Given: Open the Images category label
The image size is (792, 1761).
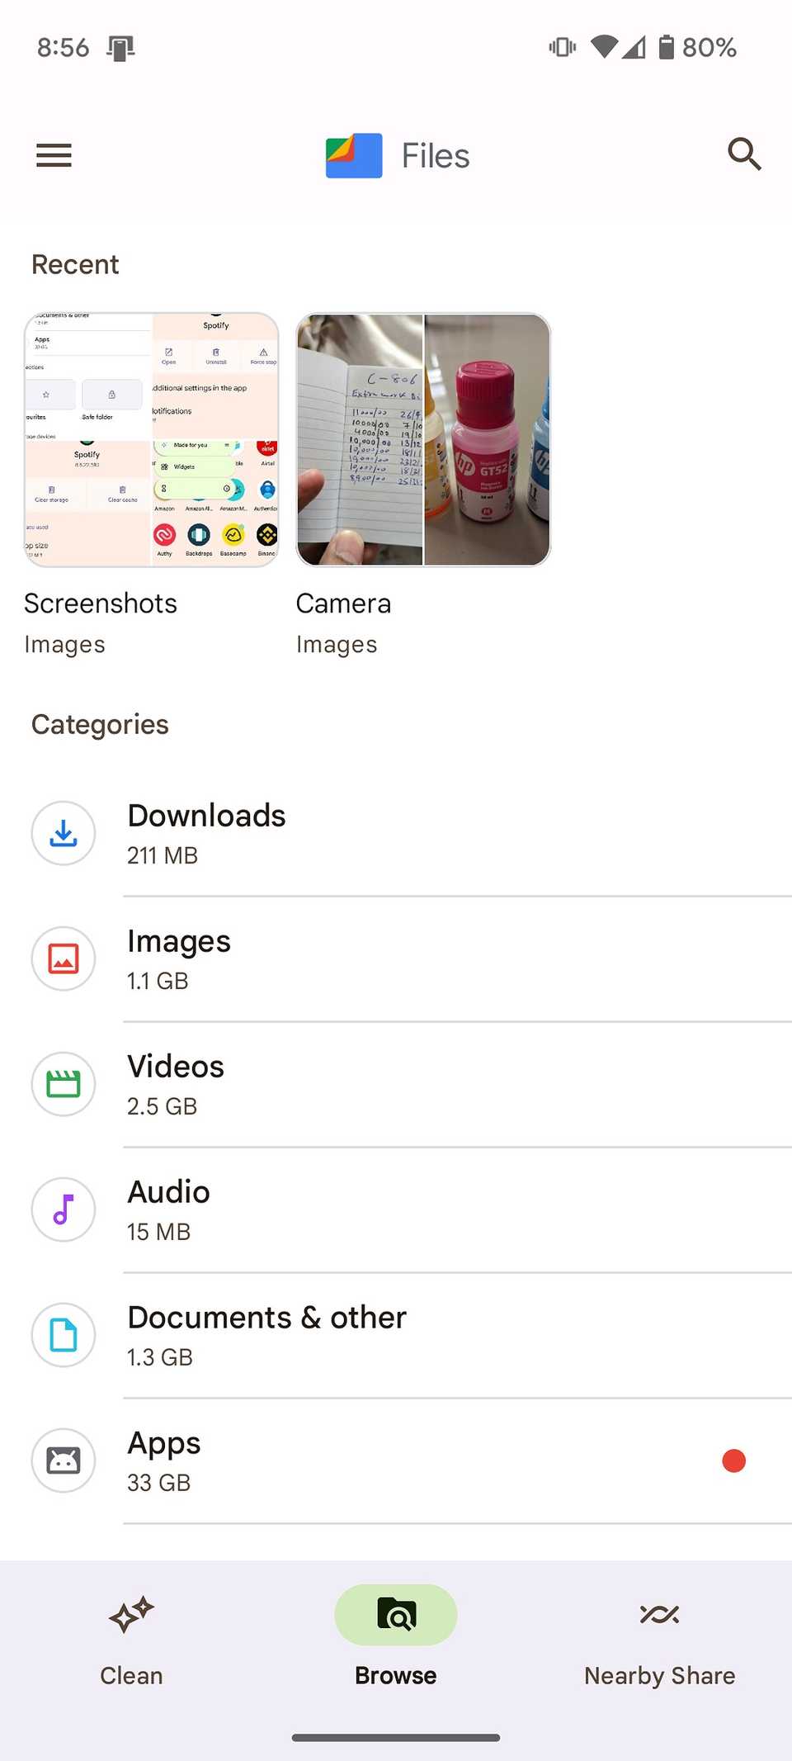Looking at the screenshot, I should tap(179, 941).
